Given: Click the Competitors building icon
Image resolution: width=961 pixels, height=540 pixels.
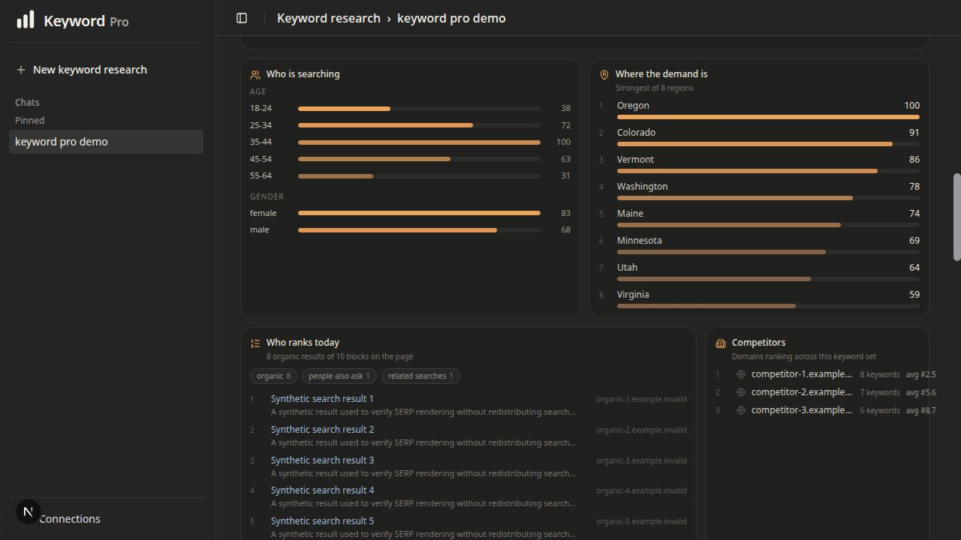Looking at the screenshot, I should click(x=721, y=343).
